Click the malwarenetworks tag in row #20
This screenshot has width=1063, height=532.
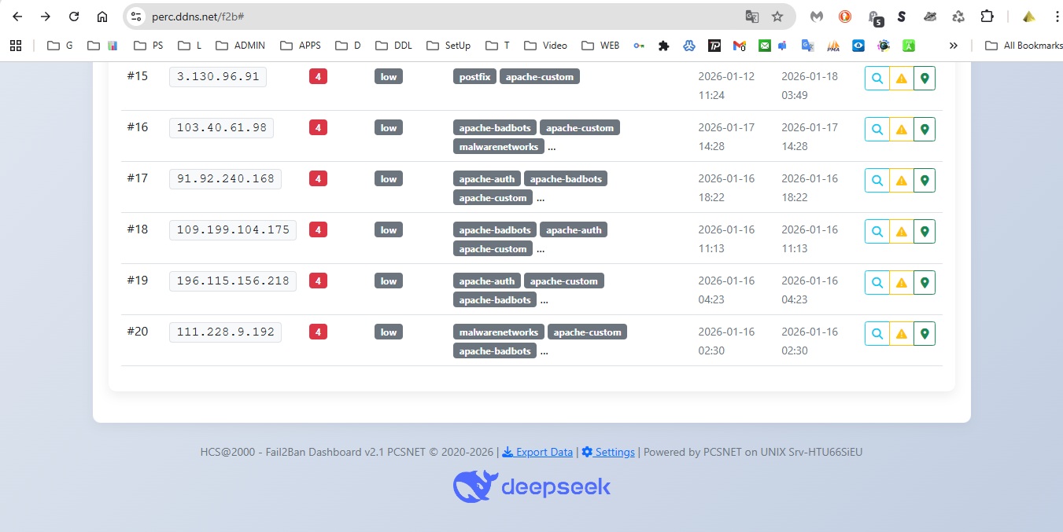point(499,332)
